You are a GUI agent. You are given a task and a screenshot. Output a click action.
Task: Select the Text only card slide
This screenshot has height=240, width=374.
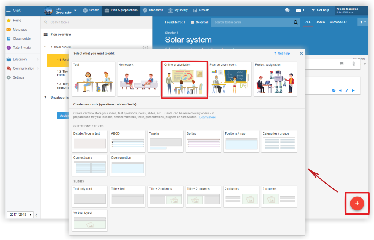(x=90, y=197)
